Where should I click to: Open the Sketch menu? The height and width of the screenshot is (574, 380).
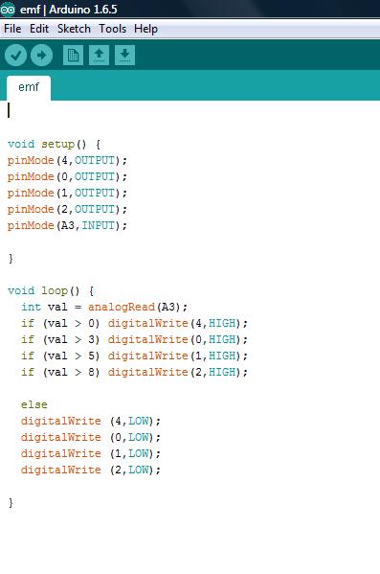point(74,29)
